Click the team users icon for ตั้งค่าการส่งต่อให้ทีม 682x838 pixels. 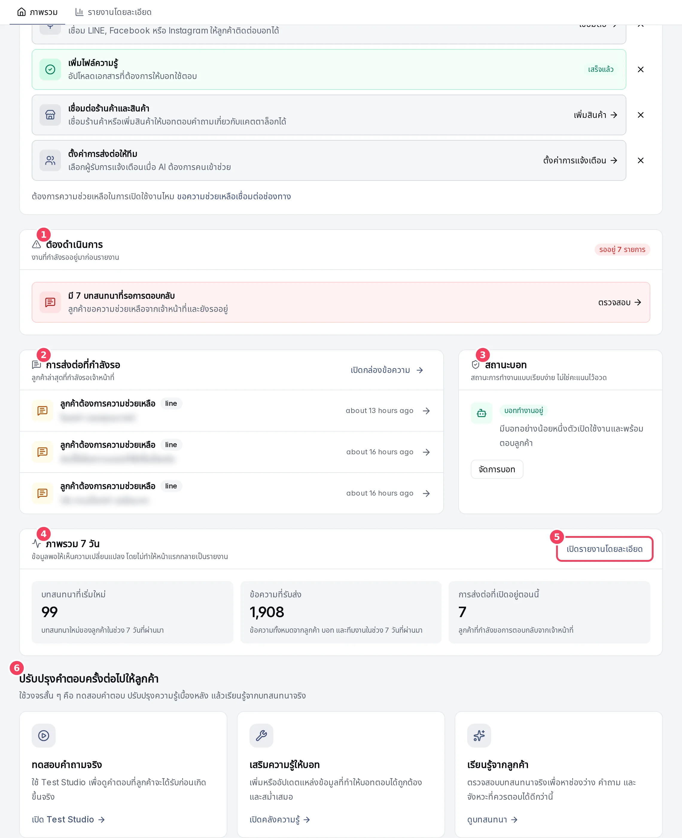point(50,161)
